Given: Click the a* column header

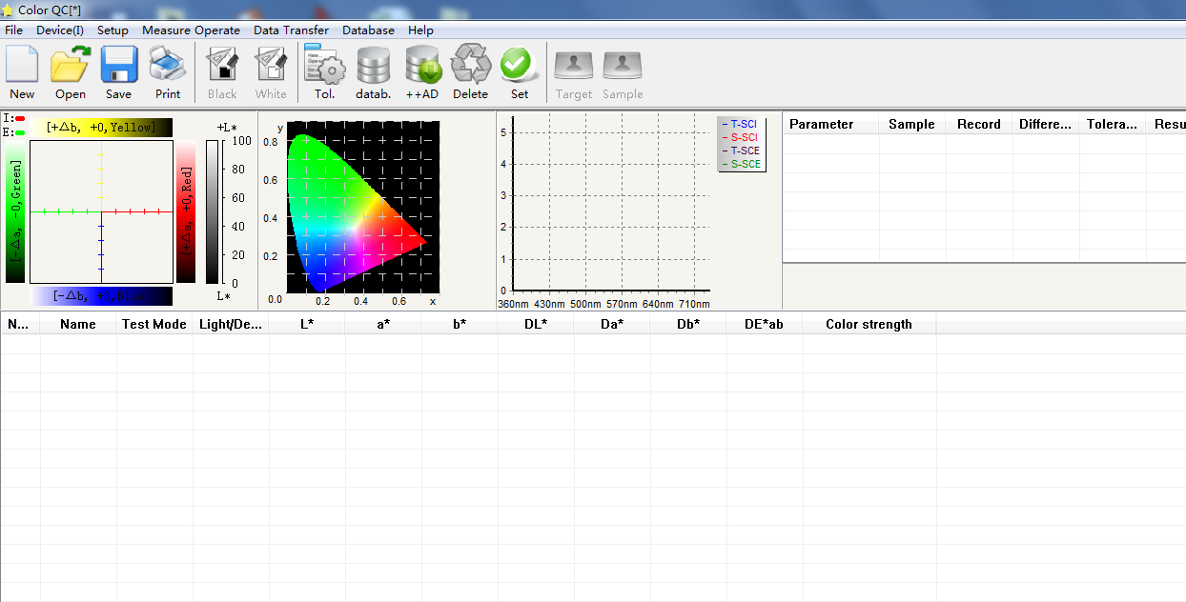Looking at the screenshot, I should click(x=383, y=324).
